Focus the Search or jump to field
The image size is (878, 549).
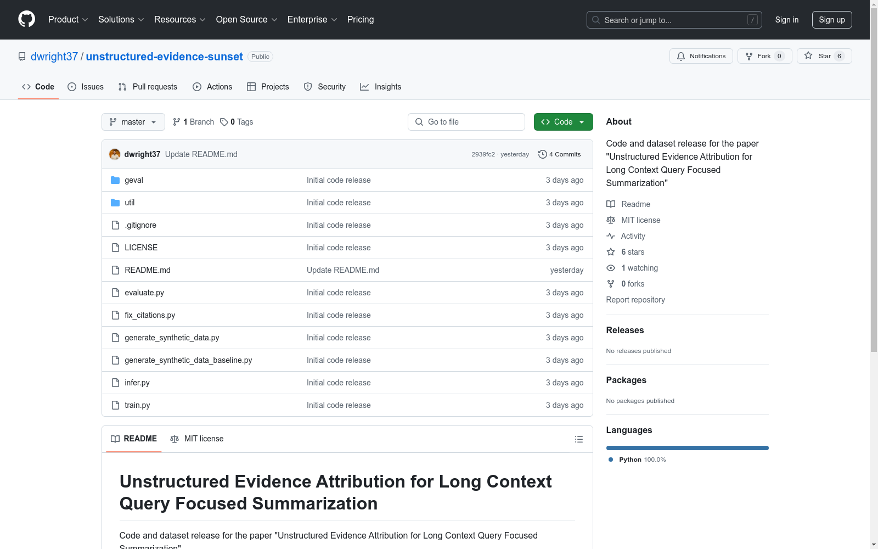[674, 20]
